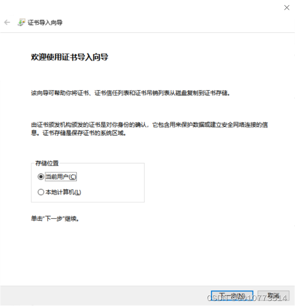Click the certificate import wizard icon
This screenshot has height=306, width=295.
pyautogui.click(x=21, y=22)
